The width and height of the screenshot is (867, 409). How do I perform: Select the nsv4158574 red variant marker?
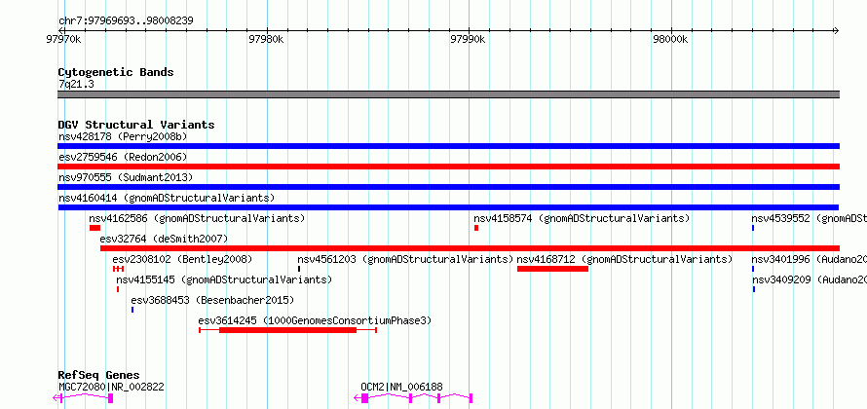[x=476, y=228]
